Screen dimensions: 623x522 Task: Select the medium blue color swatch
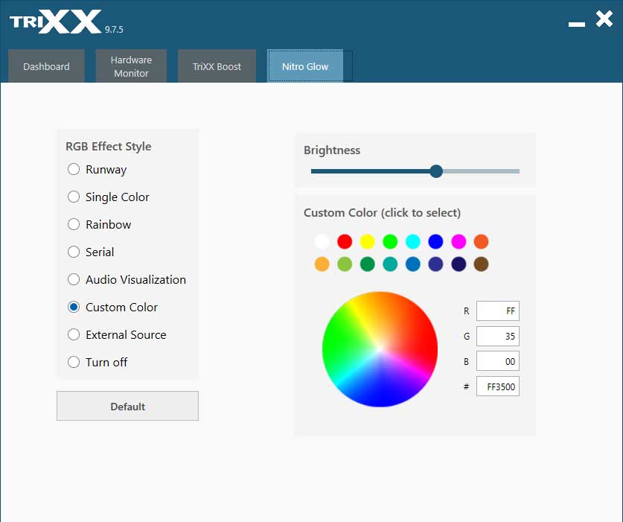pos(413,264)
